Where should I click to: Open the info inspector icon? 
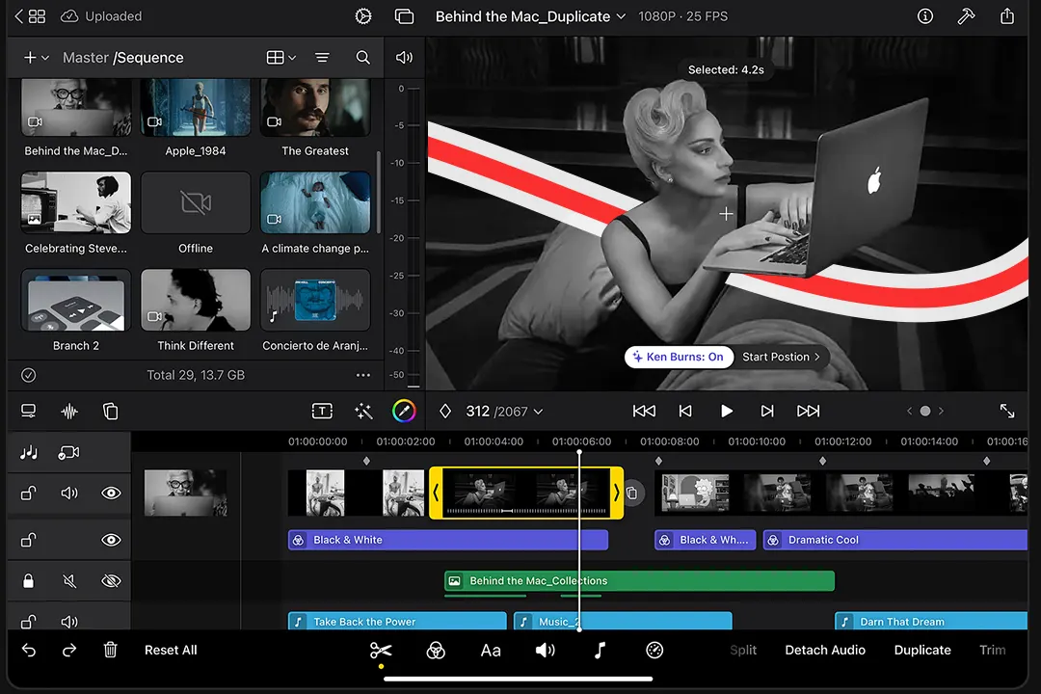(924, 16)
